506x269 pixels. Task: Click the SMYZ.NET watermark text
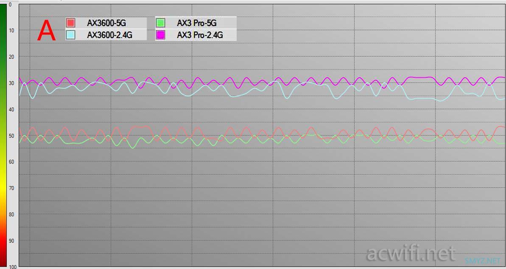[x=482, y=261]
